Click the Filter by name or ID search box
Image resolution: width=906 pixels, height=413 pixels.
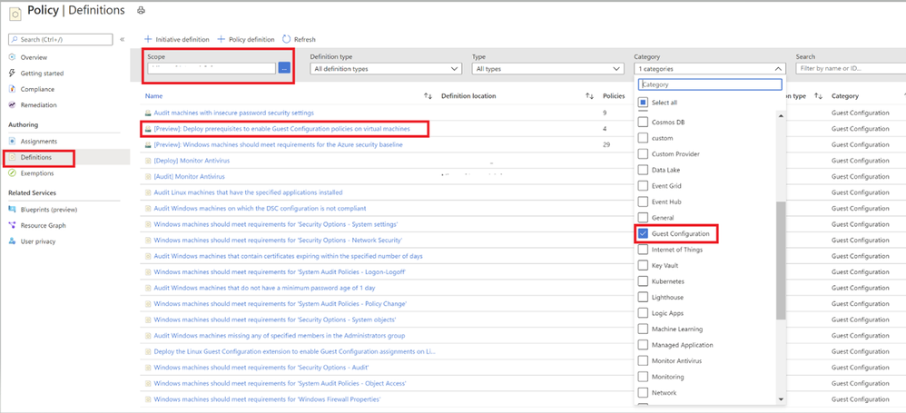pos(851,68)
